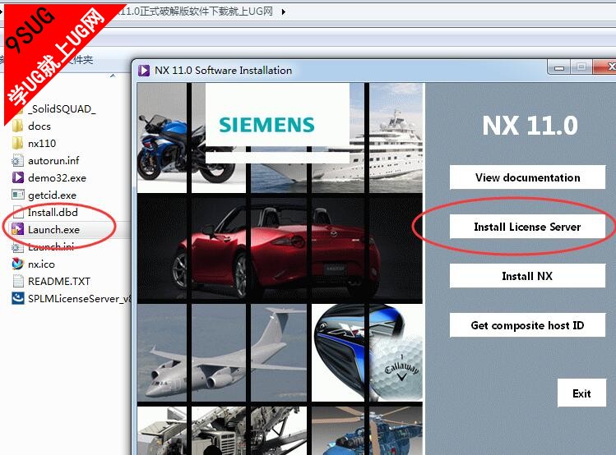Select the SPLMLicenseServer file name

[x=79, y=298]
